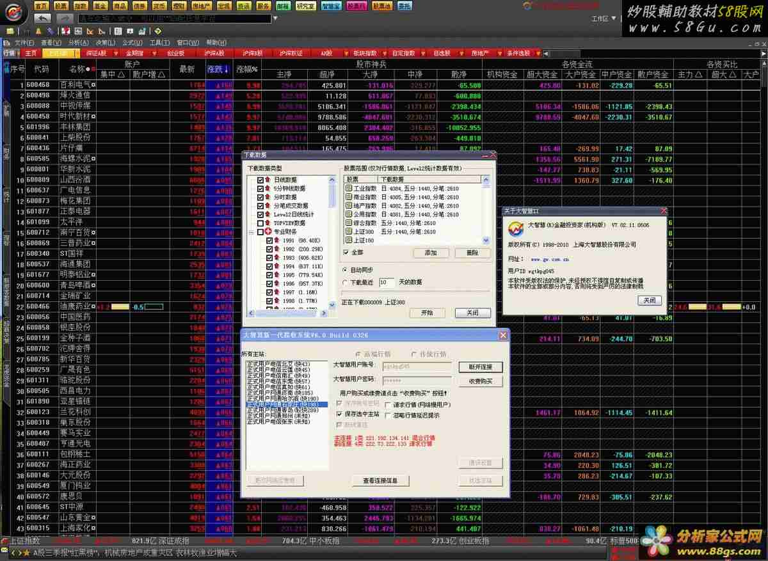Open the 工具(T) menu
Screen dimensions: 768x561
point(159,42)
